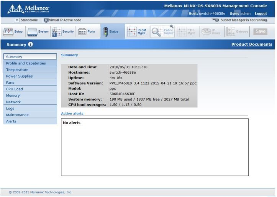Click the Hostname value switch-46638e in summary
This screenshot has width=277, height=197.
123,73
